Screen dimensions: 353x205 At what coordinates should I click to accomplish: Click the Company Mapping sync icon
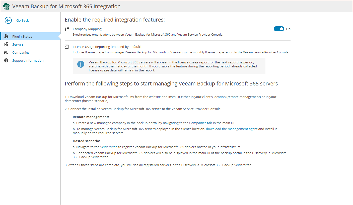point(67,29)
